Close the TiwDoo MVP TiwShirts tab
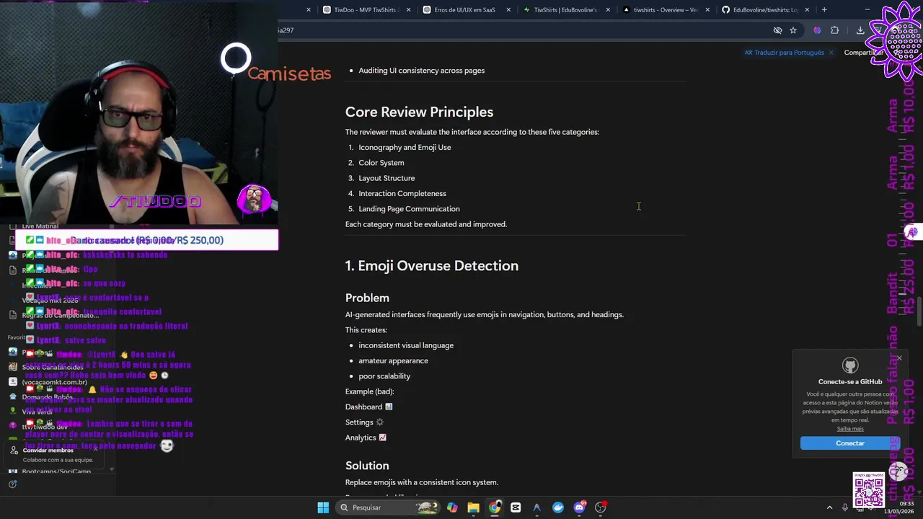 409,10
